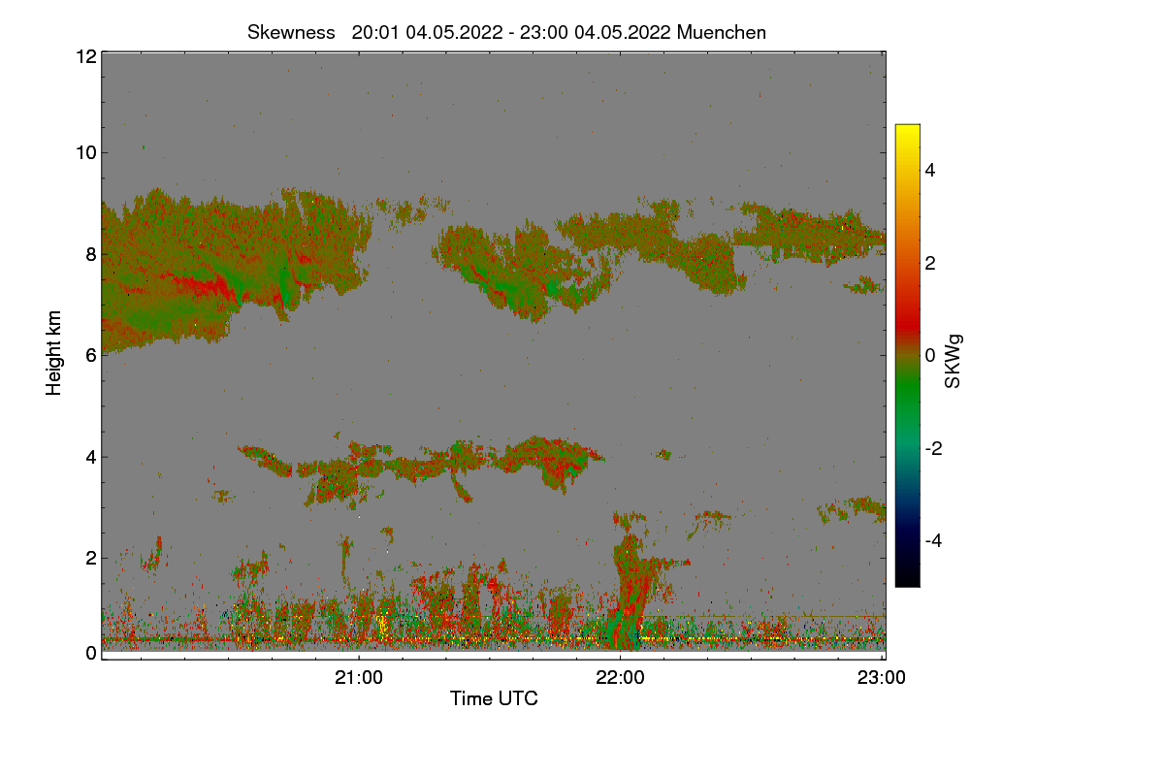Click the 23:00 time tick label
Screen dimensions: 1164x776
881,678
